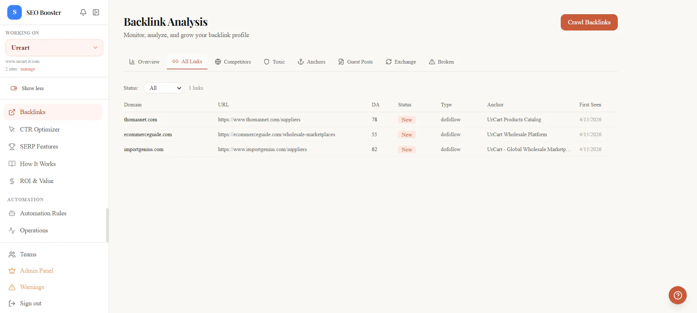This screenshot has width=697, height=313.
Task: Open the ecommerceguide wholesale-marketplaces URL
Action: pos(277,134)
